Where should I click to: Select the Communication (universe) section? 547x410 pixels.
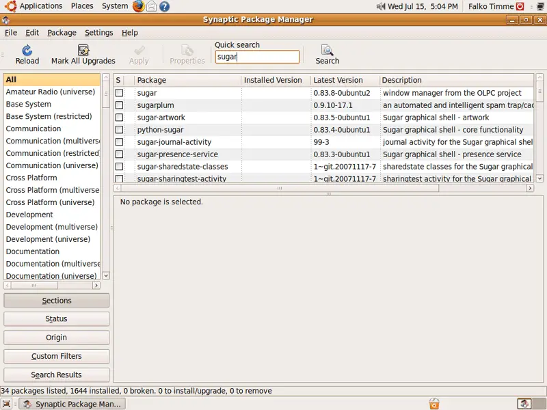click(52, 165)
